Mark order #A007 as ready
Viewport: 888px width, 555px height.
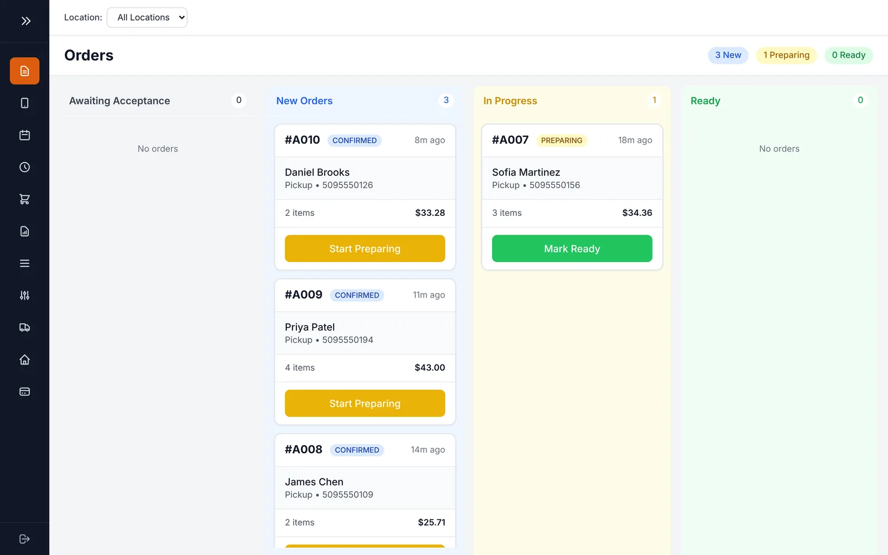tap(572, 249)
